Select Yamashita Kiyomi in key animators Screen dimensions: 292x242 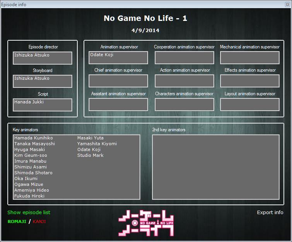(97, 144)
